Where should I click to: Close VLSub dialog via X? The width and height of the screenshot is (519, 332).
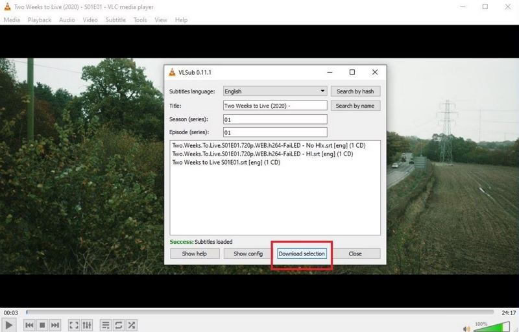pyautogui.click(x=375, y=72)
